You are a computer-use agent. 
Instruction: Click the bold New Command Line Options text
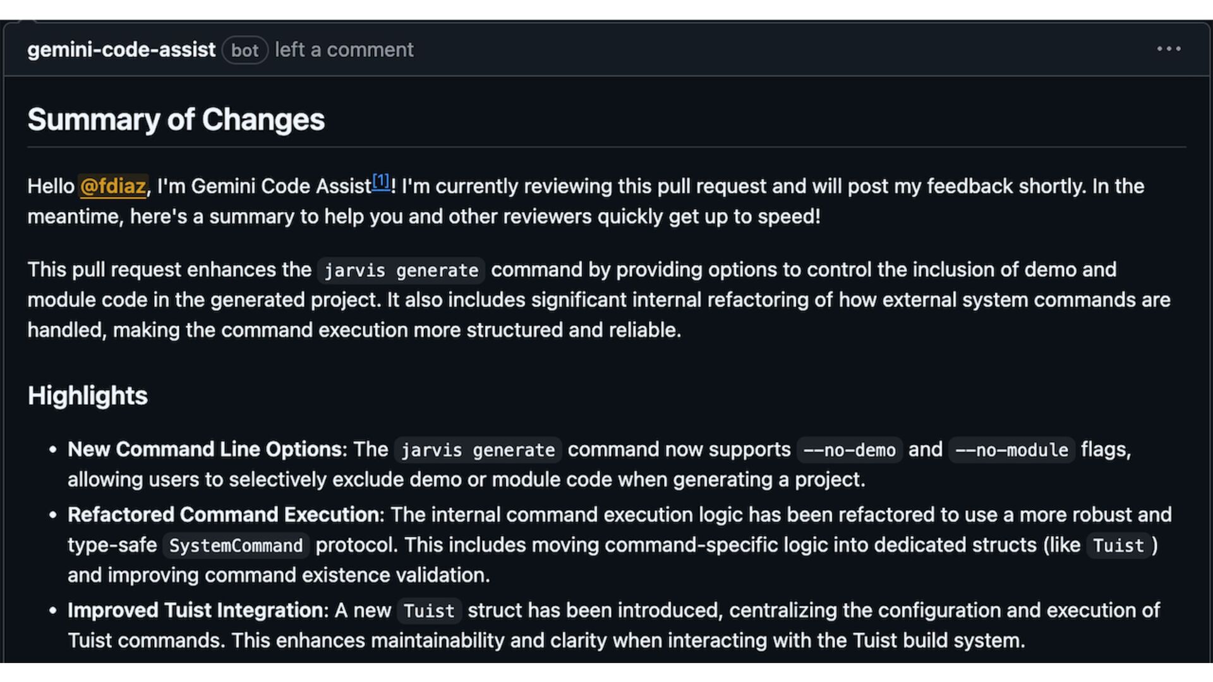(205, 450)
